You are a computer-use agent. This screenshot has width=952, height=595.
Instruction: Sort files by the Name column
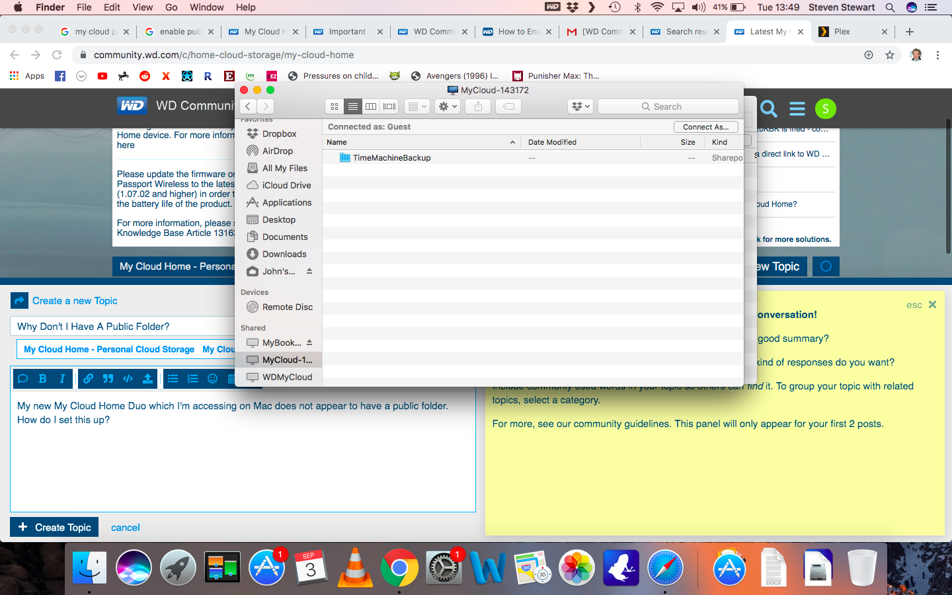point(421,142)
